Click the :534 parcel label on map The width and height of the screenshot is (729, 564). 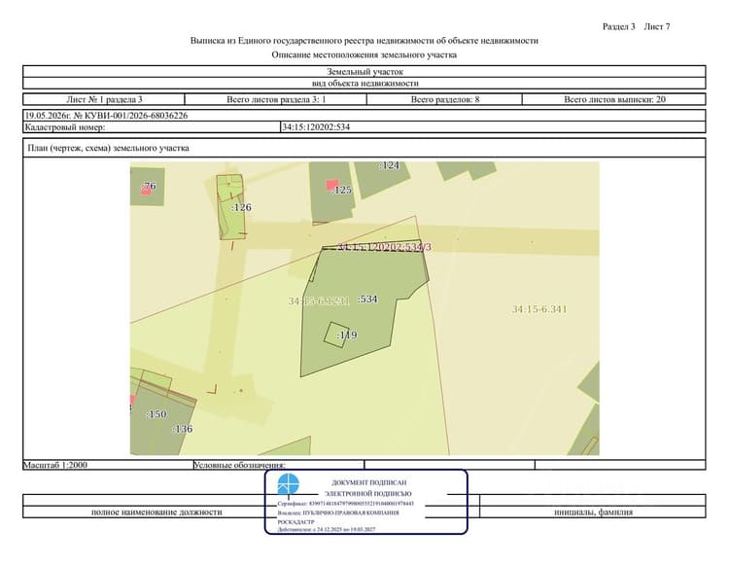[x=367, y=299]
